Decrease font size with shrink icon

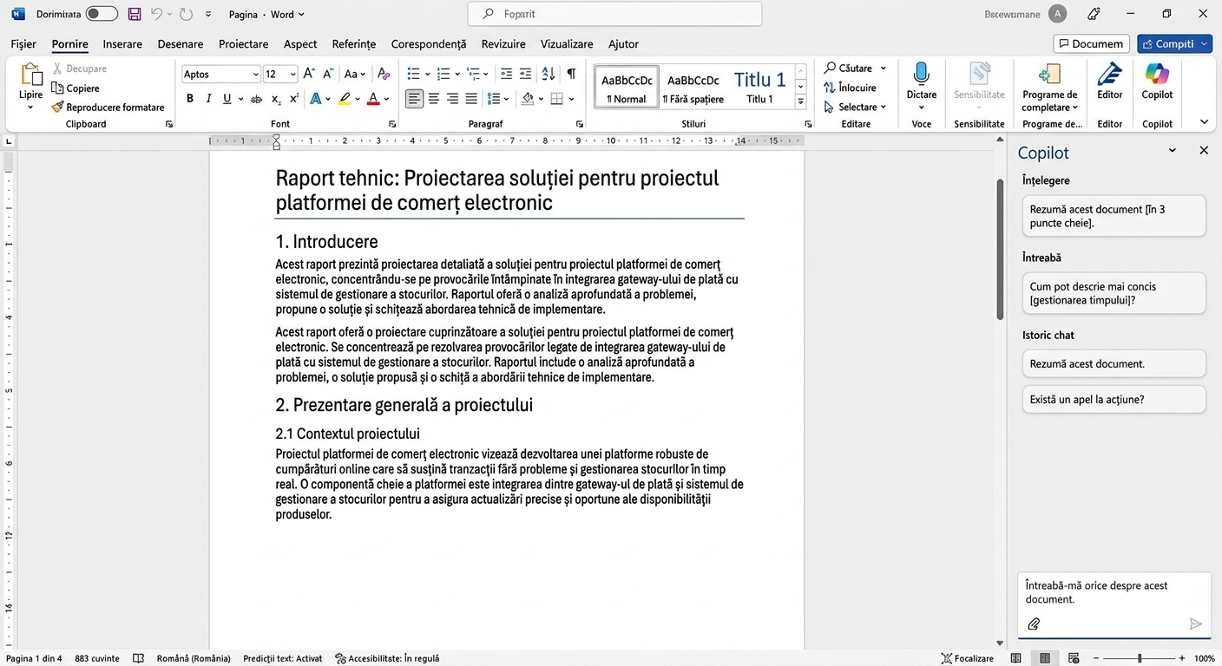(329, 74)
